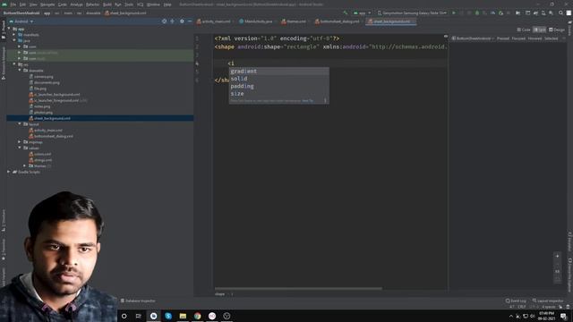Switch editor to Split view mode

pyautogui.click(x=539, y=30)
